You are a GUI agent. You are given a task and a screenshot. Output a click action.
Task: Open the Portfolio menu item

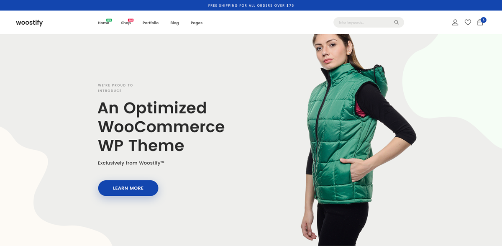[x=151, y=23]
